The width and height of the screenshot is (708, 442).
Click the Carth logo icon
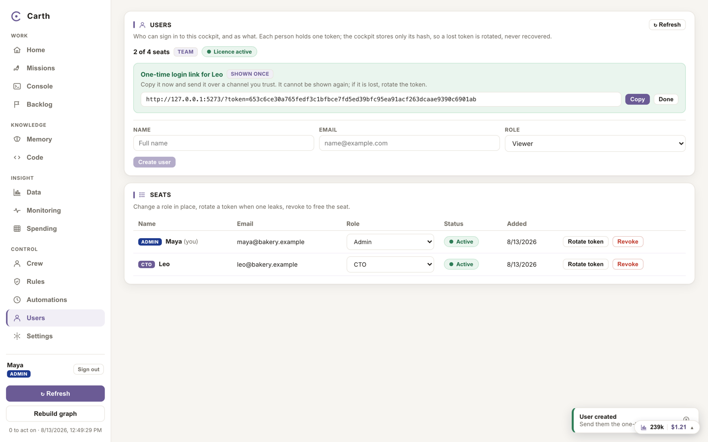pos(16,16)
